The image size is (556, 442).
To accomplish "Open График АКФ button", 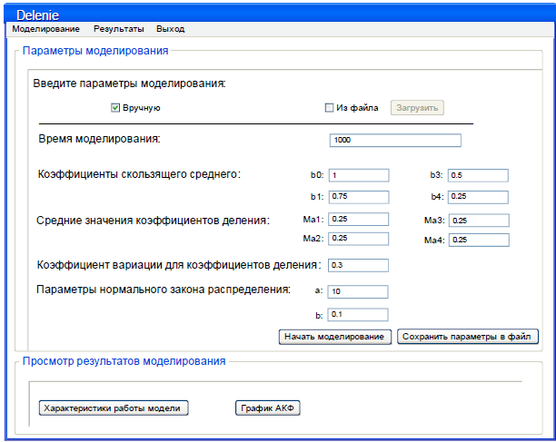I will click(x=268, y=408).
